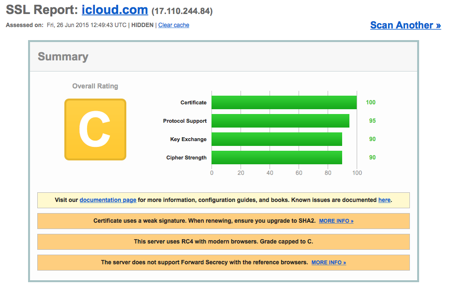Click the 'RC4 with modern browsers' warning
The height and width of the screenshot is (287, 452).
coord(224,242)
